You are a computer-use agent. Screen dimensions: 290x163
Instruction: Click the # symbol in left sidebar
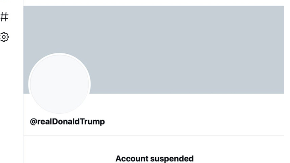4,17
